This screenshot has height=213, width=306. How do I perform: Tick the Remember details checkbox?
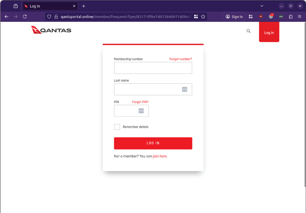tap(117, 127)
